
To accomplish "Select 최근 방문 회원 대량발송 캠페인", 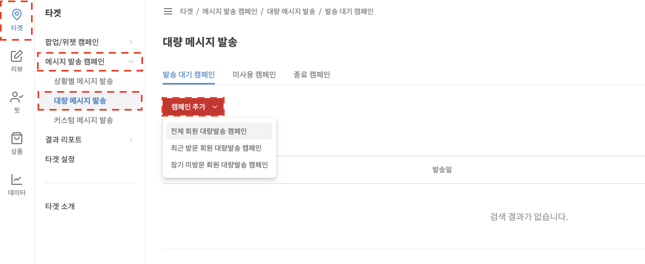I will click(x=216, y=148).
